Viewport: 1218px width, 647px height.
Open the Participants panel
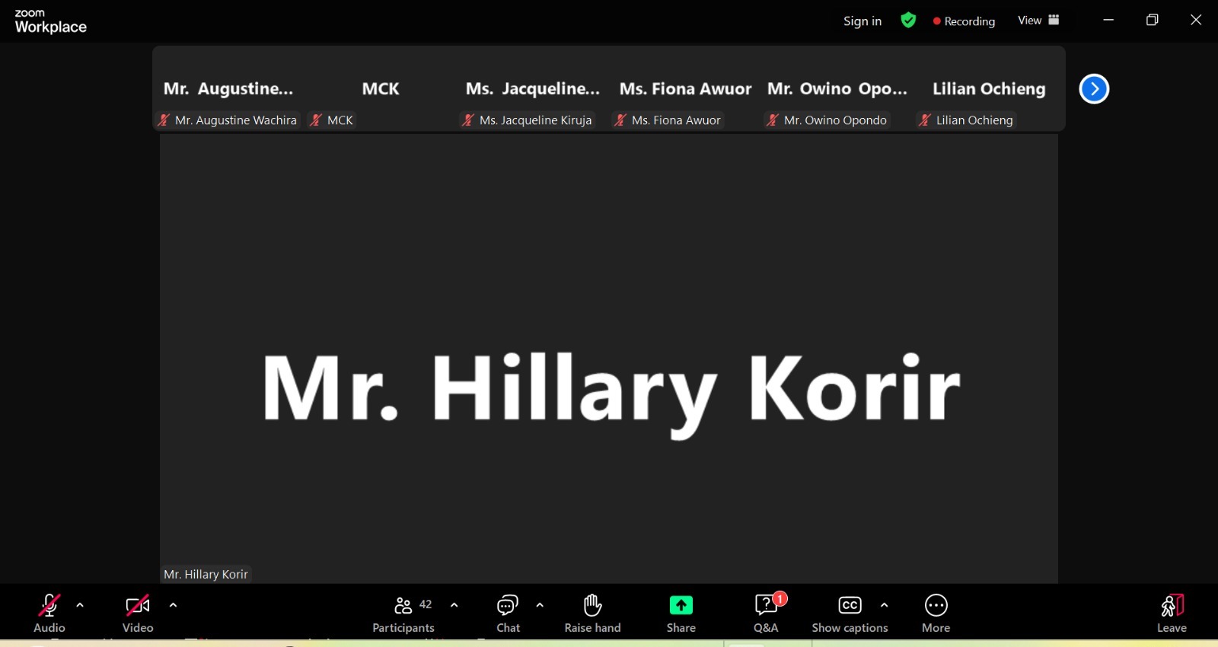pos(403,614)
